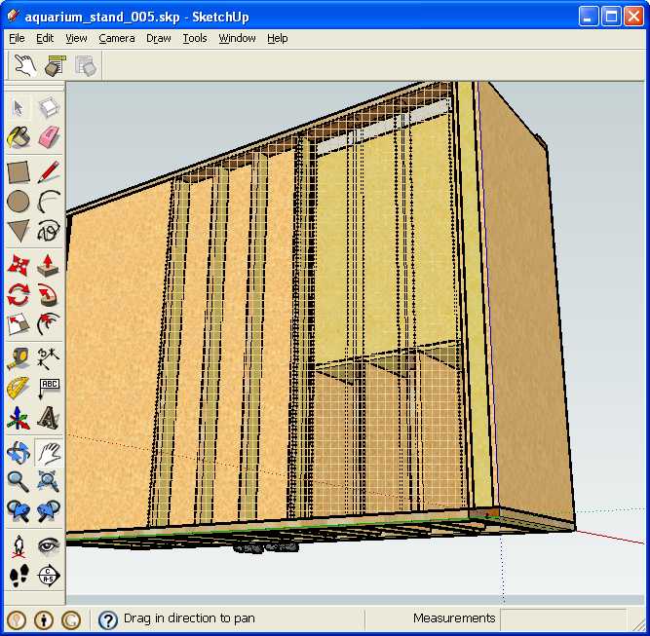Choose the red pencil Line tool
Screen dimensions: 650x636
tap(49, 172)
